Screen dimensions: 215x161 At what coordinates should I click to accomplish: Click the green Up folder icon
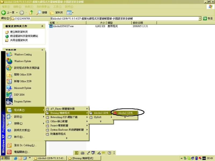[31, 13]
